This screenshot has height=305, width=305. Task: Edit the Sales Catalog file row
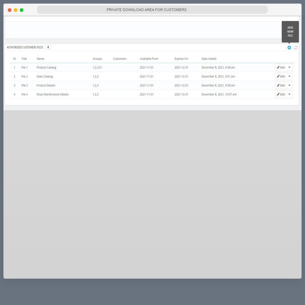pyautogui.click(x=281, y=77)
